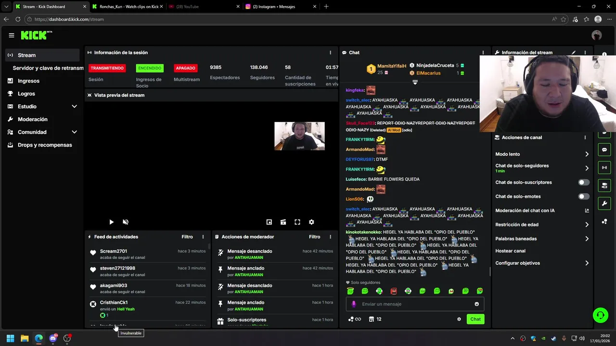Open the chat settings gear next to the Chat button
Viewport: 616px width, 346px height.
coord(459,319)
